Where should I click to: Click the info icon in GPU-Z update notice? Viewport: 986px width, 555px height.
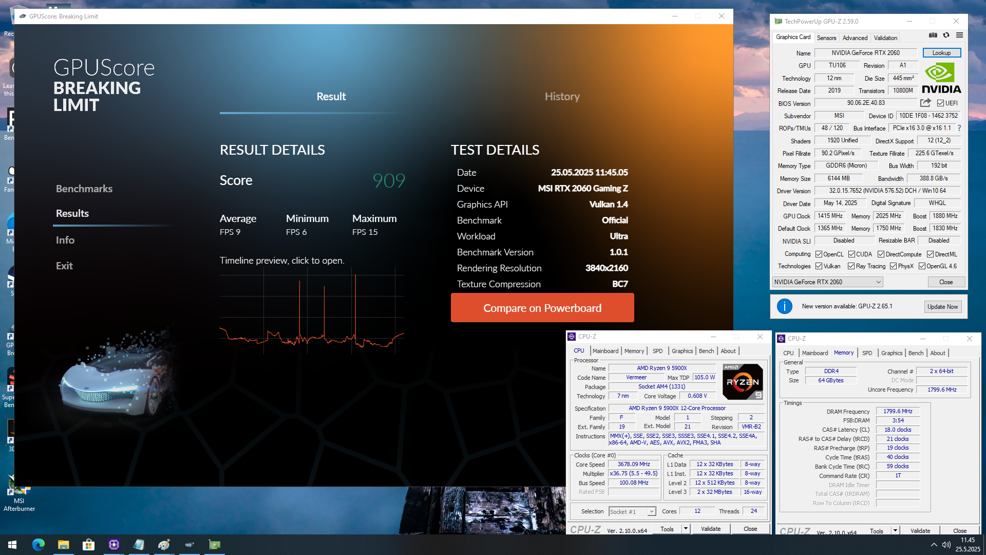(784, 306)
